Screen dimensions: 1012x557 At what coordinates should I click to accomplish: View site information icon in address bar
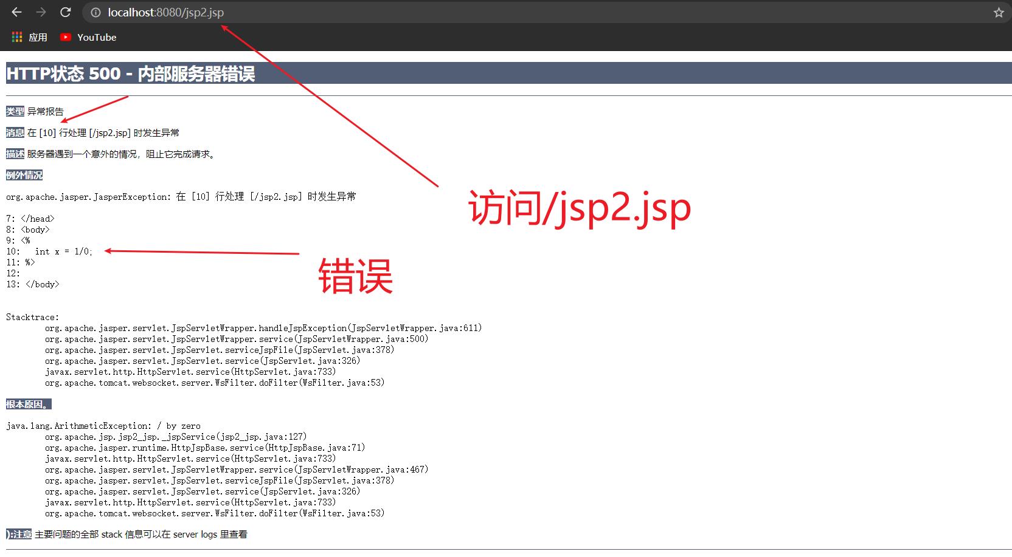[x=95, y=12]
